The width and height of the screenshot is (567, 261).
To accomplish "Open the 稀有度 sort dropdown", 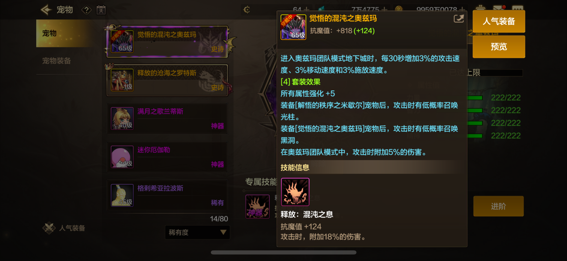I will (197, 232).
